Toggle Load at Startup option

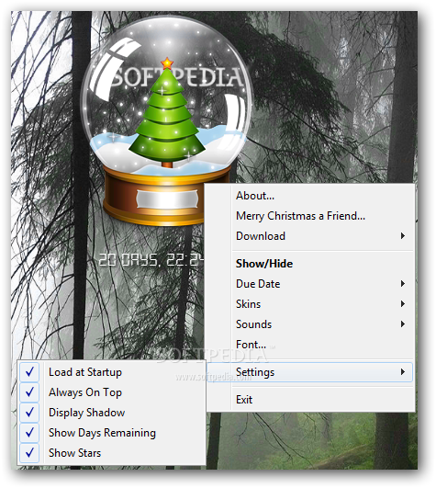pos(112,372)
